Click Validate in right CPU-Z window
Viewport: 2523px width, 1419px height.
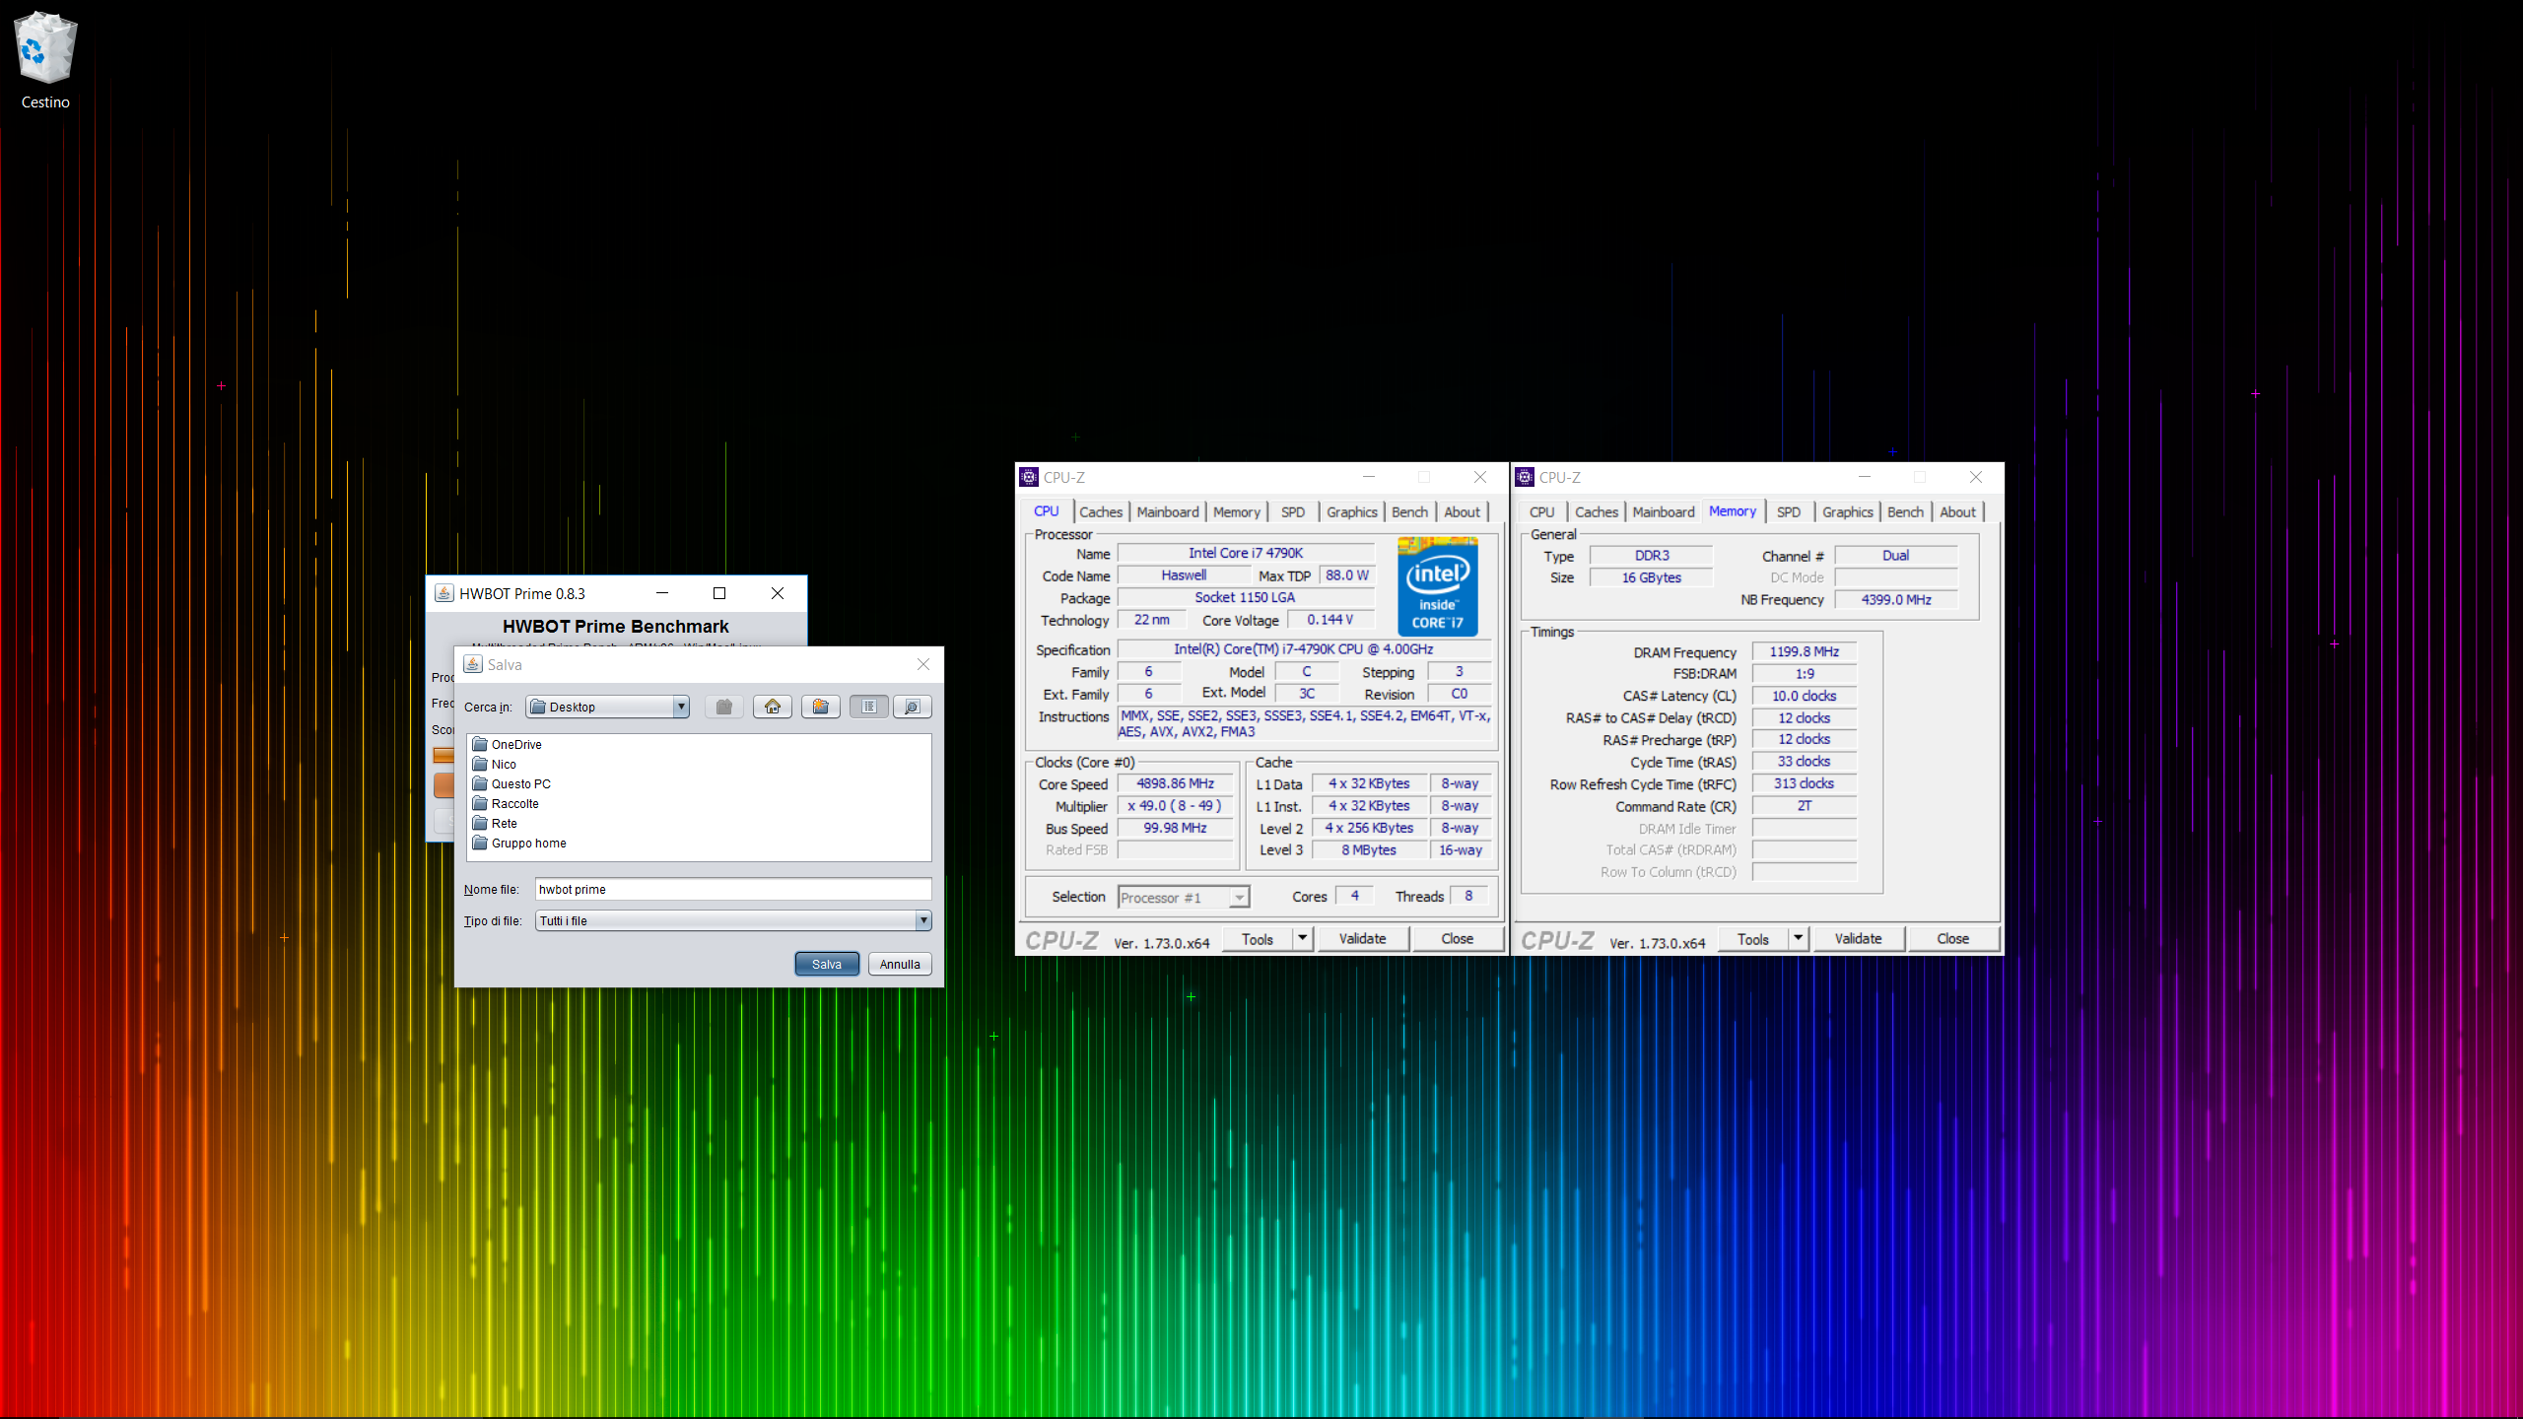point(1858,939)
